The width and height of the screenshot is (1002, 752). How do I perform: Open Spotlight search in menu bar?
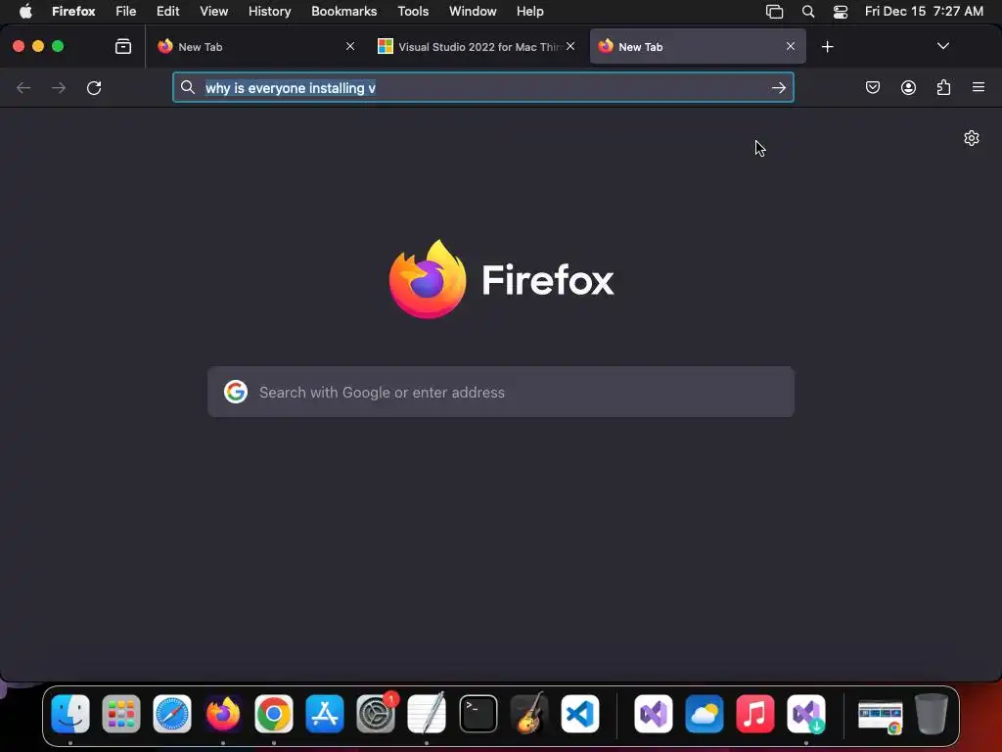[x=807, y=11]
